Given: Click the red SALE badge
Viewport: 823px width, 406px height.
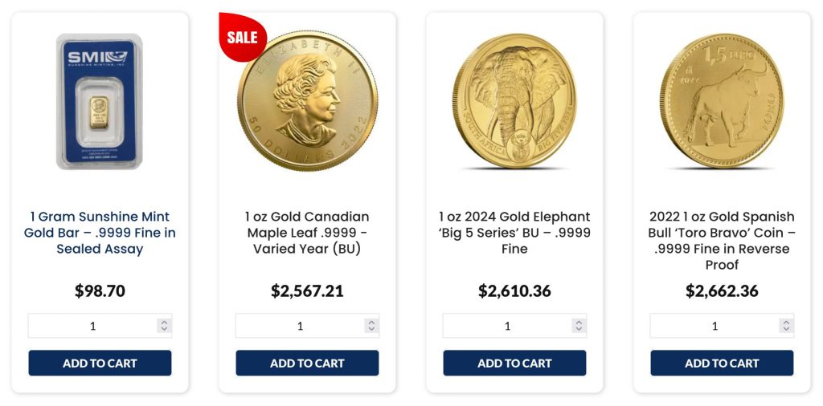Looking at the screenshot, I should [241, 37].
